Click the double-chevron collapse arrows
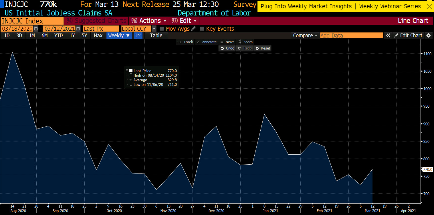 (x=388, y=35)
